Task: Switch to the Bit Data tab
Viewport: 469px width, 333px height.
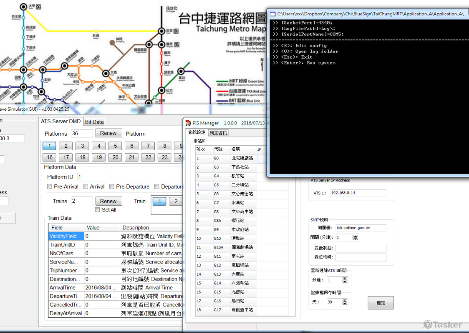Action: coord(94,122)
